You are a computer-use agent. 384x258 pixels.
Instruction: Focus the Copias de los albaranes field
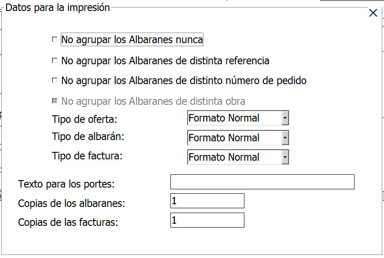(x=207, y=201)
